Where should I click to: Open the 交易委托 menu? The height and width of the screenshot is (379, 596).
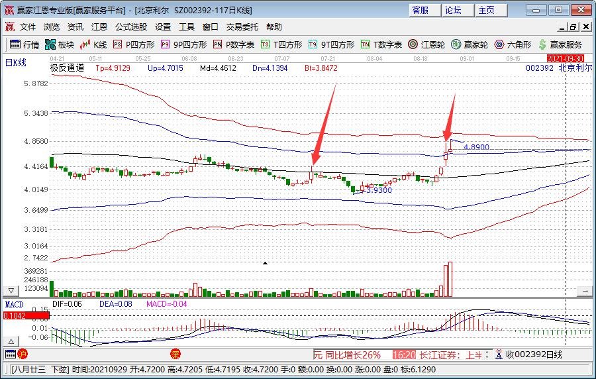[x=242, y=27]
